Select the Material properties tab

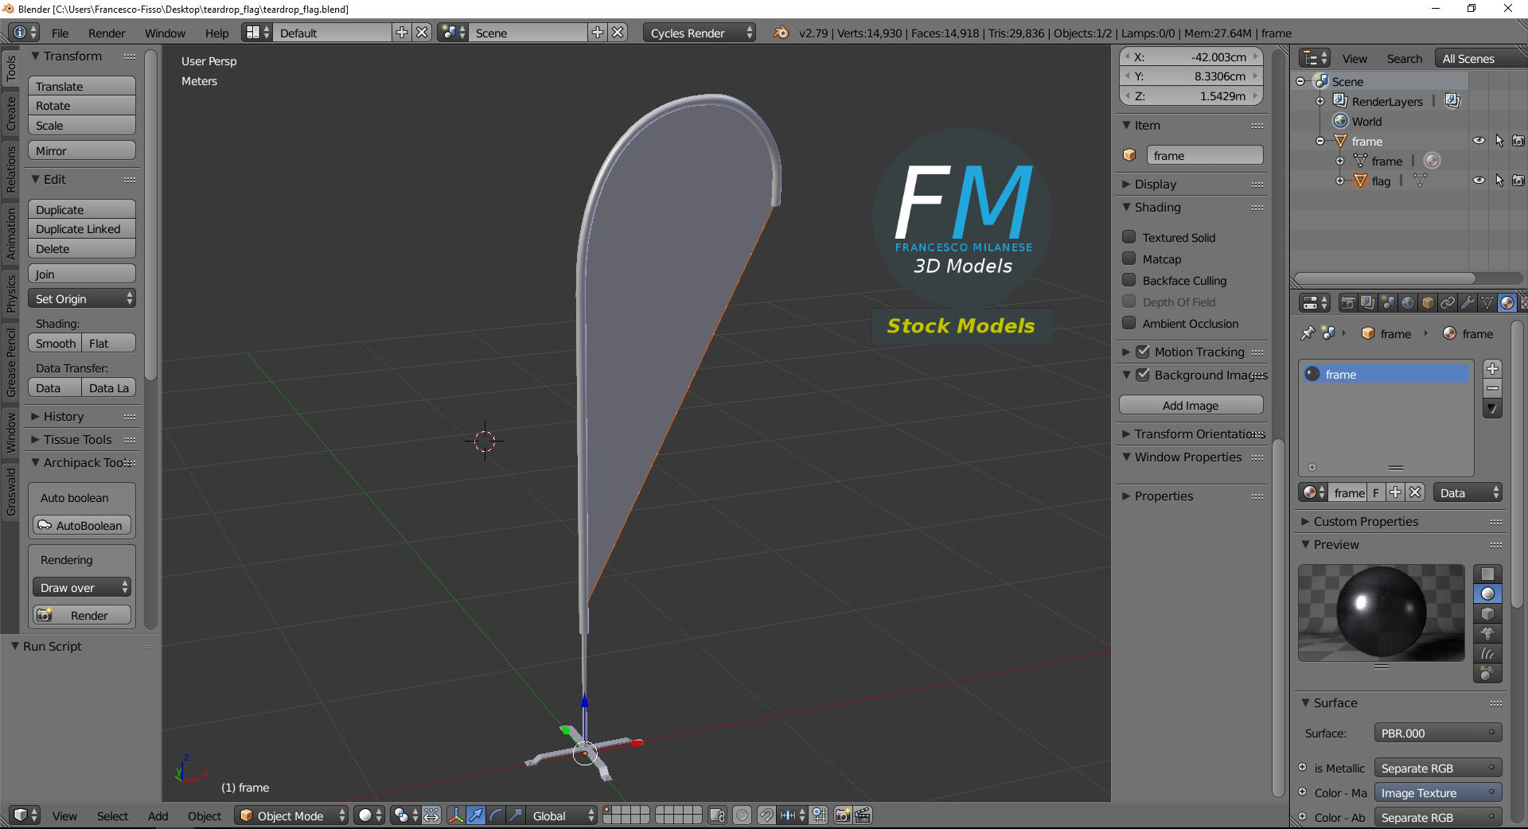[x=1507, y=302]
